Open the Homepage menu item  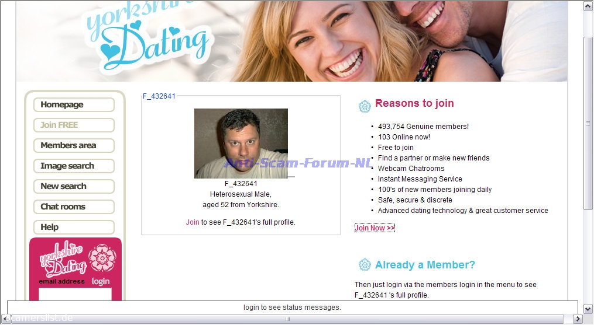pyautogui.click(x=74, y=105)
